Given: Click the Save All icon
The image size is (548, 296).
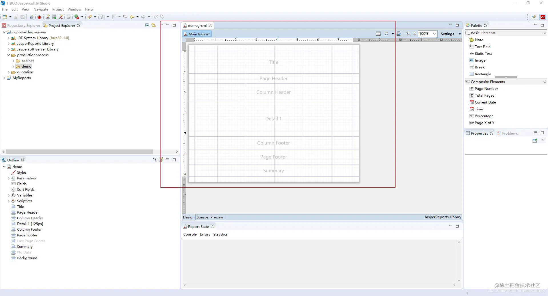Looking at the screenshot, I should tap(23, 17).
